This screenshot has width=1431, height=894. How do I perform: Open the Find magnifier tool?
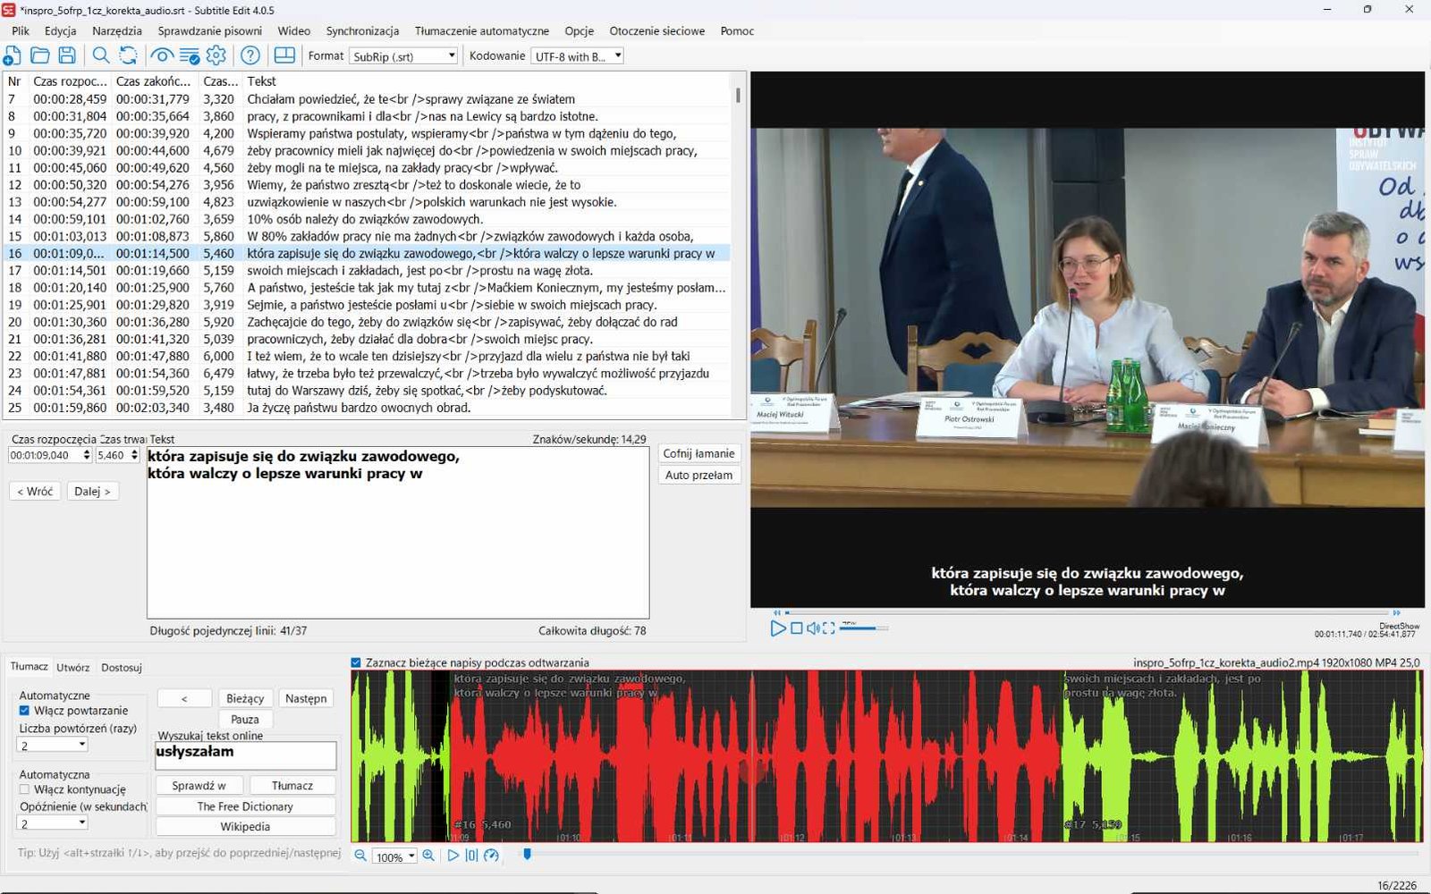[101, 55]
